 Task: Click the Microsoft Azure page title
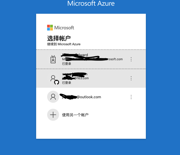91,3
